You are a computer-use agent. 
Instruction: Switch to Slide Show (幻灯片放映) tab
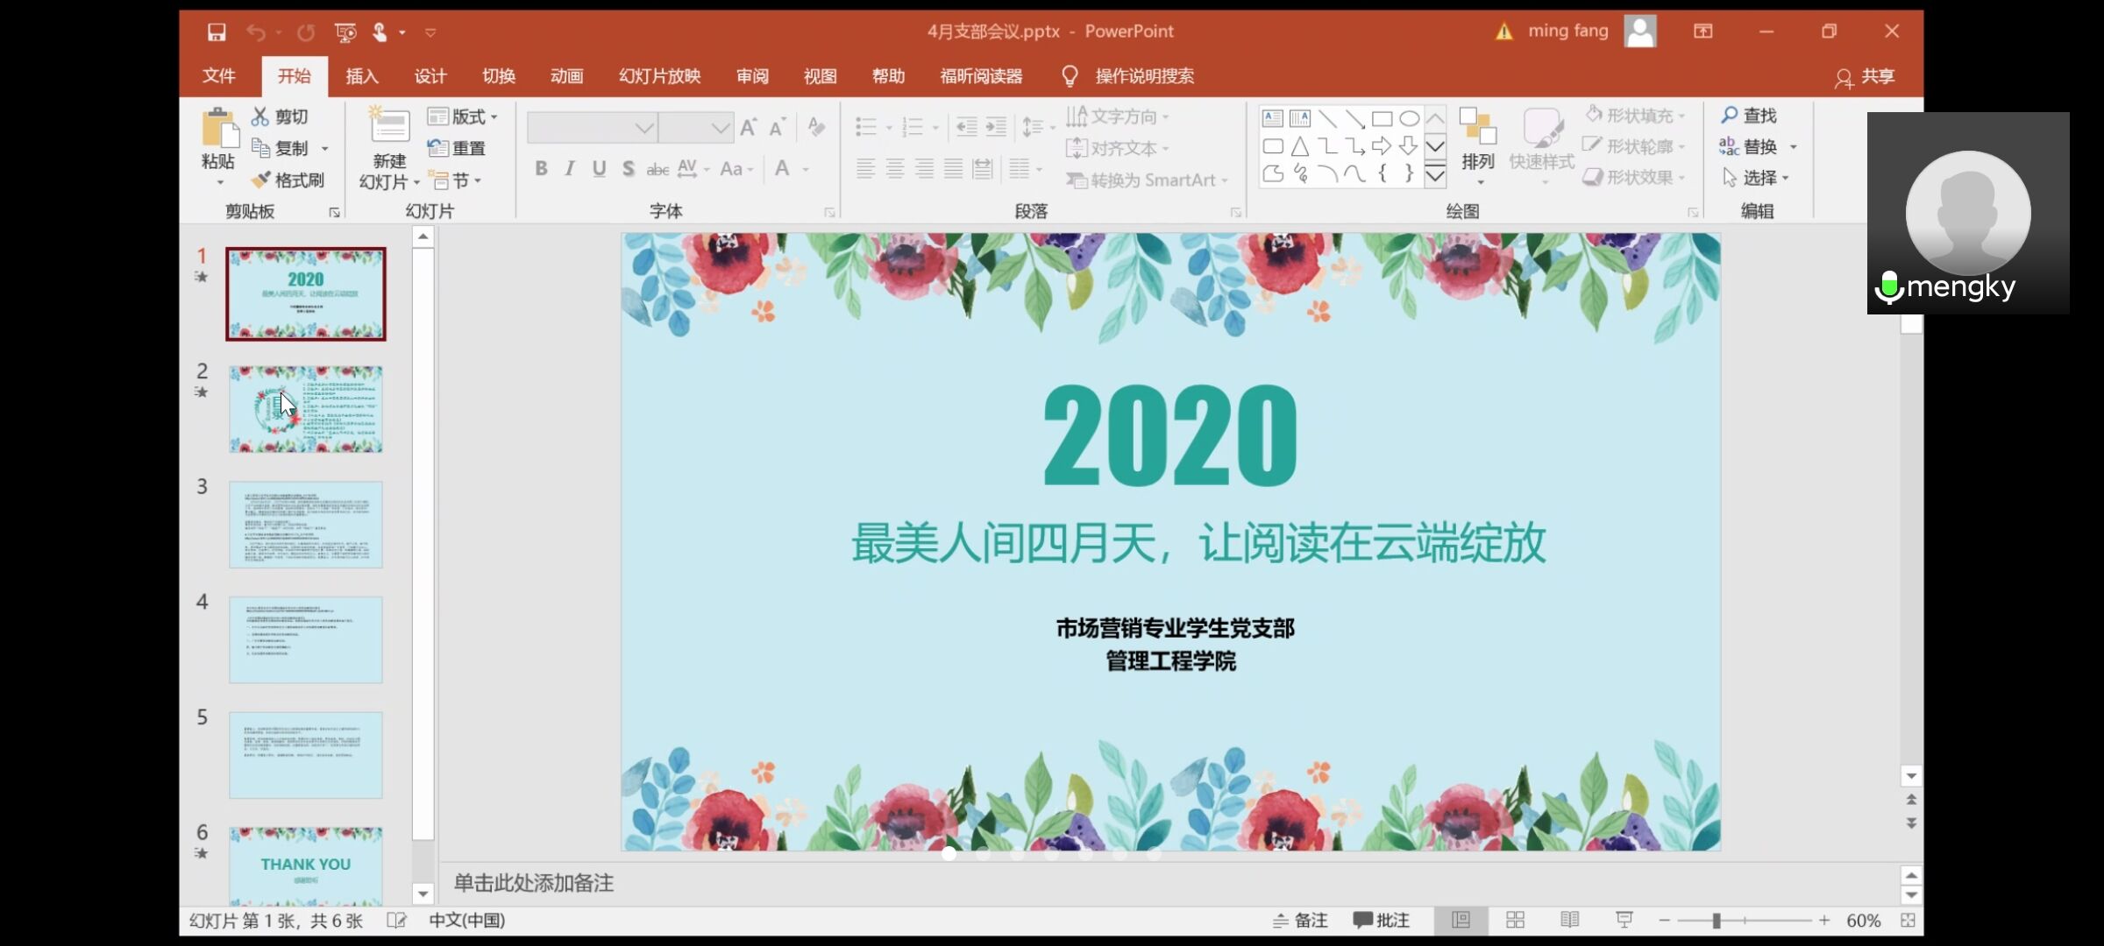point(659,76)
